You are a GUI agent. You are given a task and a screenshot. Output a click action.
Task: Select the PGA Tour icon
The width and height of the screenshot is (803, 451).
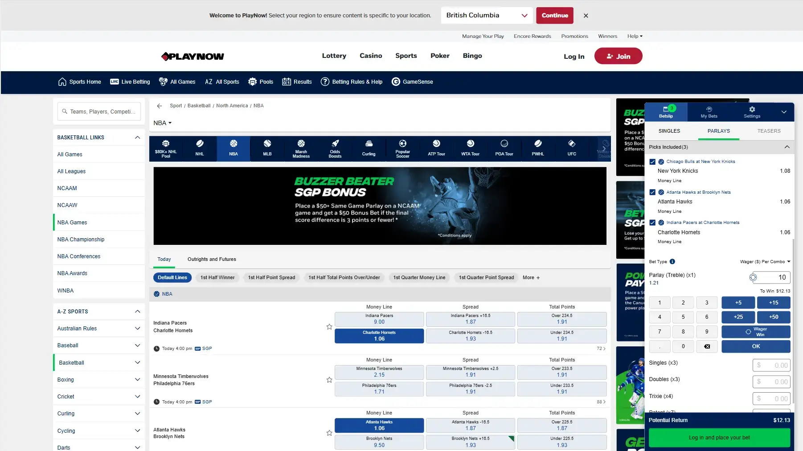coord(504,149)
